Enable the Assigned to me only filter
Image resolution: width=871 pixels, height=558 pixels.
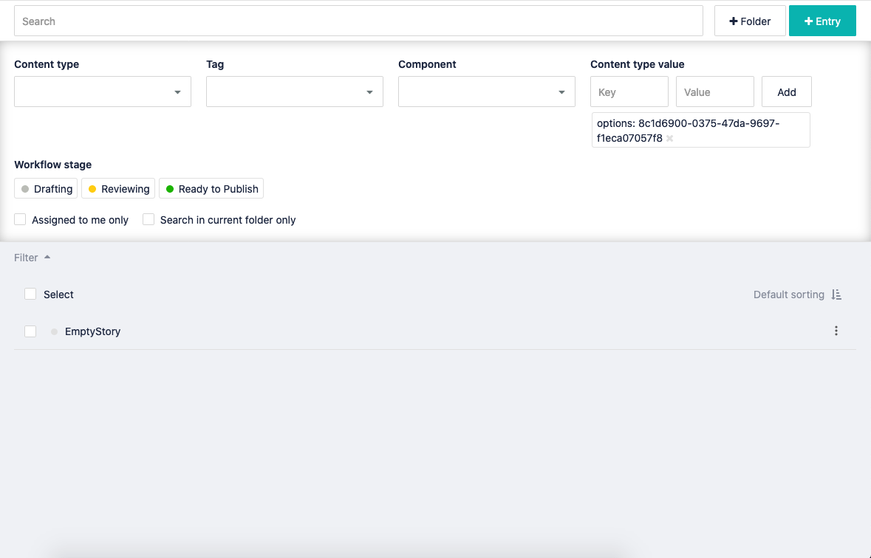[x=20, y=219]
